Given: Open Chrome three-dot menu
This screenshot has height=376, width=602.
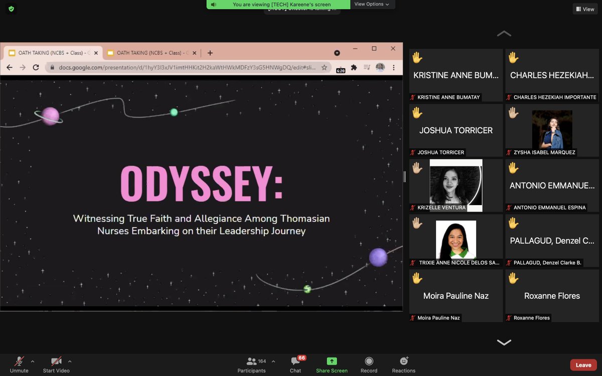Looking at the screenshot, I should point(394,67).
